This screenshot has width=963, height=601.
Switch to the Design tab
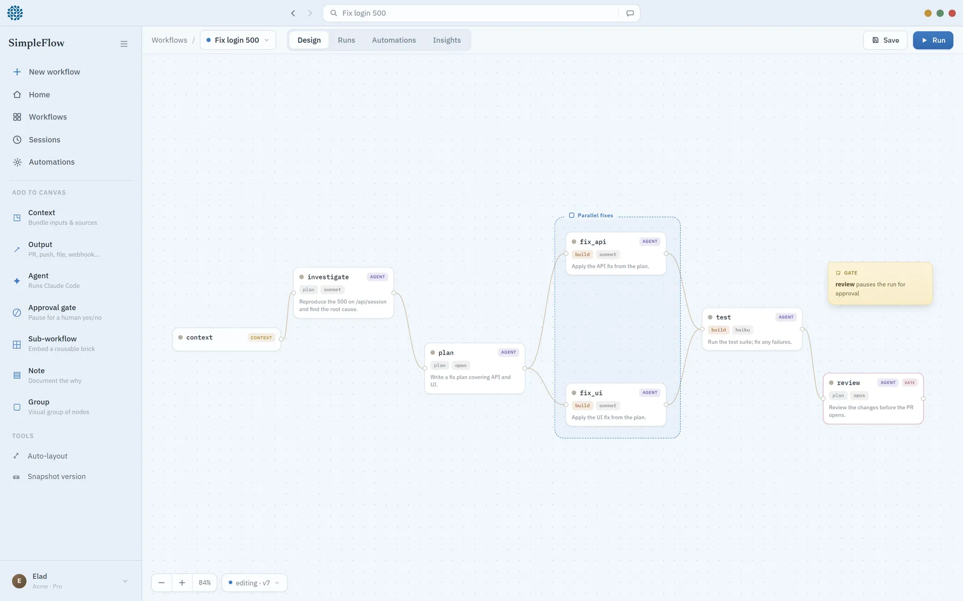(309, 40)
